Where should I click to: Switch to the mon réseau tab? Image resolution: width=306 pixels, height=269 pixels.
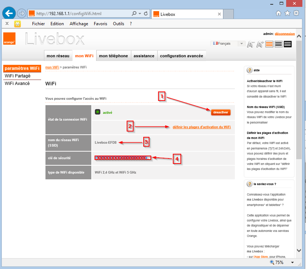58,56
